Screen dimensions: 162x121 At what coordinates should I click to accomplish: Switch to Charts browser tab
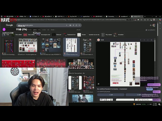(35, 16)
